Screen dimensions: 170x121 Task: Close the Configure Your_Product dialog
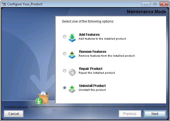164,4
